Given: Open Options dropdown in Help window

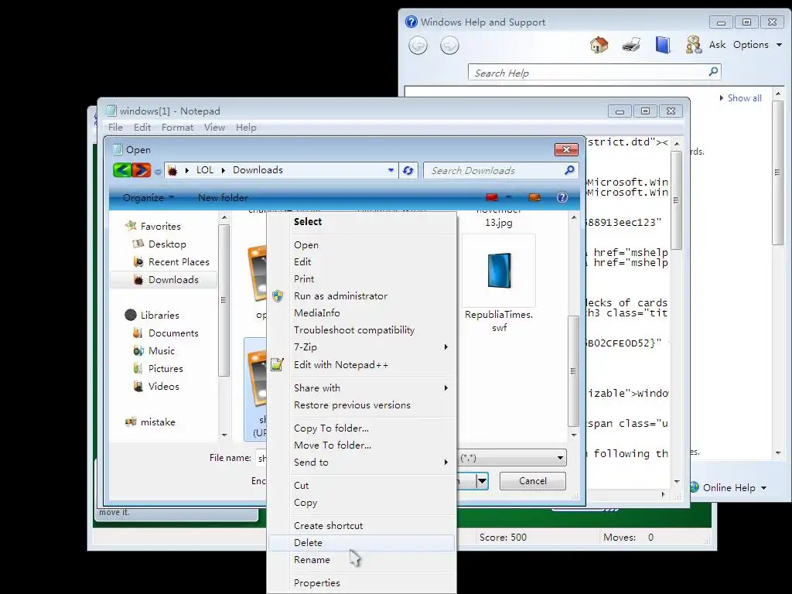Looking at the screenshot, I should tap(758, 44).
